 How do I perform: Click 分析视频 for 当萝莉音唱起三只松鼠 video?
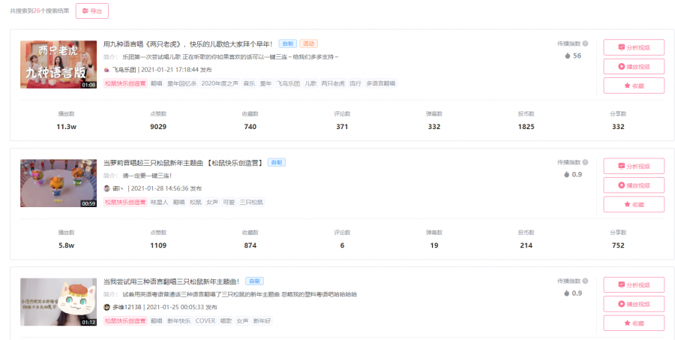pyautogui.click(x=634, y=166)
